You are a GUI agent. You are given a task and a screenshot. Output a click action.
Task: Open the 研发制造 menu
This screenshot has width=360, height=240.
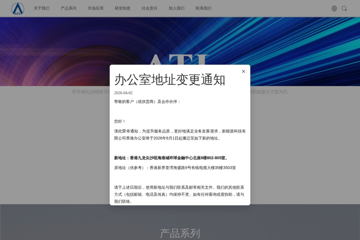coord(122,8)
